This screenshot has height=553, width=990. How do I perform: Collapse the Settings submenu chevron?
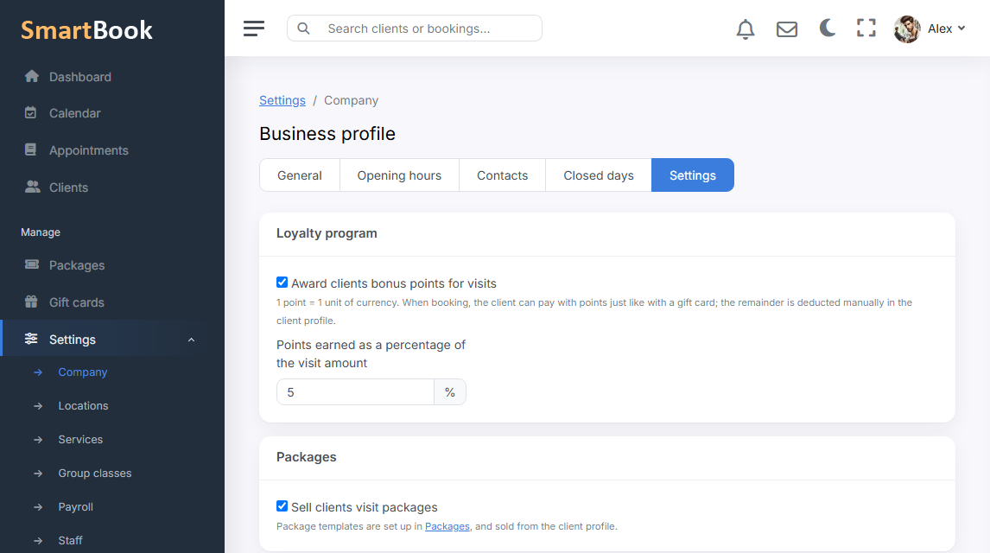click(191, 340)
